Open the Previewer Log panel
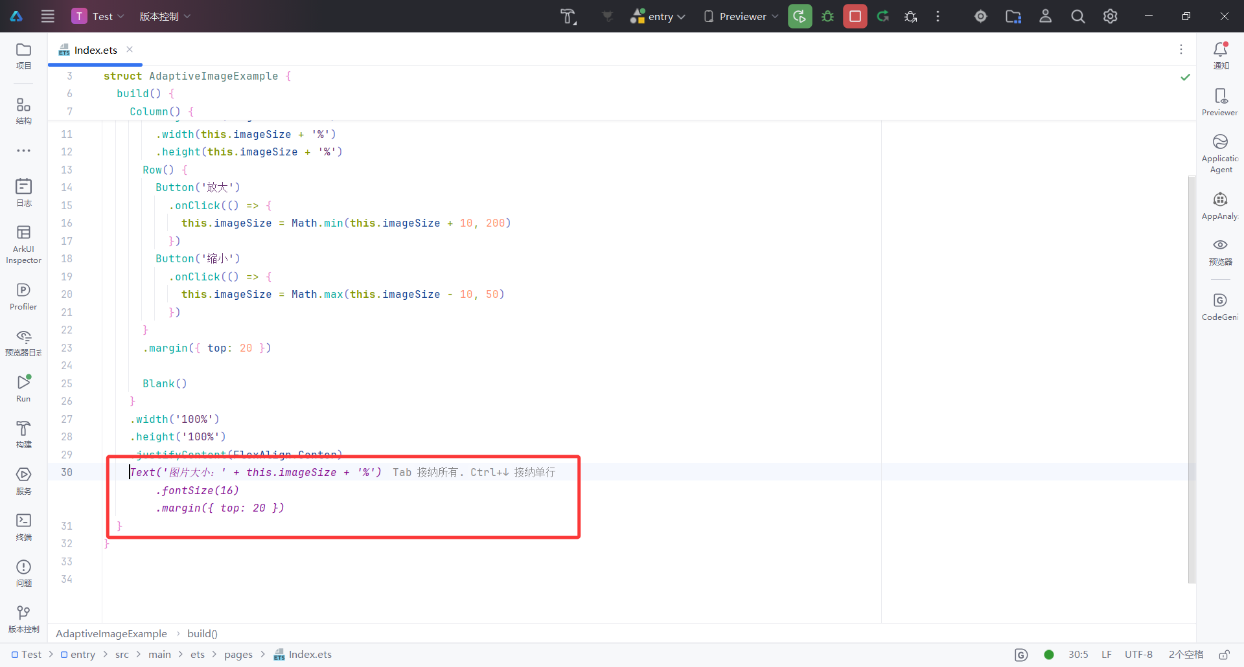 pyautogui.click(x=23, y=343)
